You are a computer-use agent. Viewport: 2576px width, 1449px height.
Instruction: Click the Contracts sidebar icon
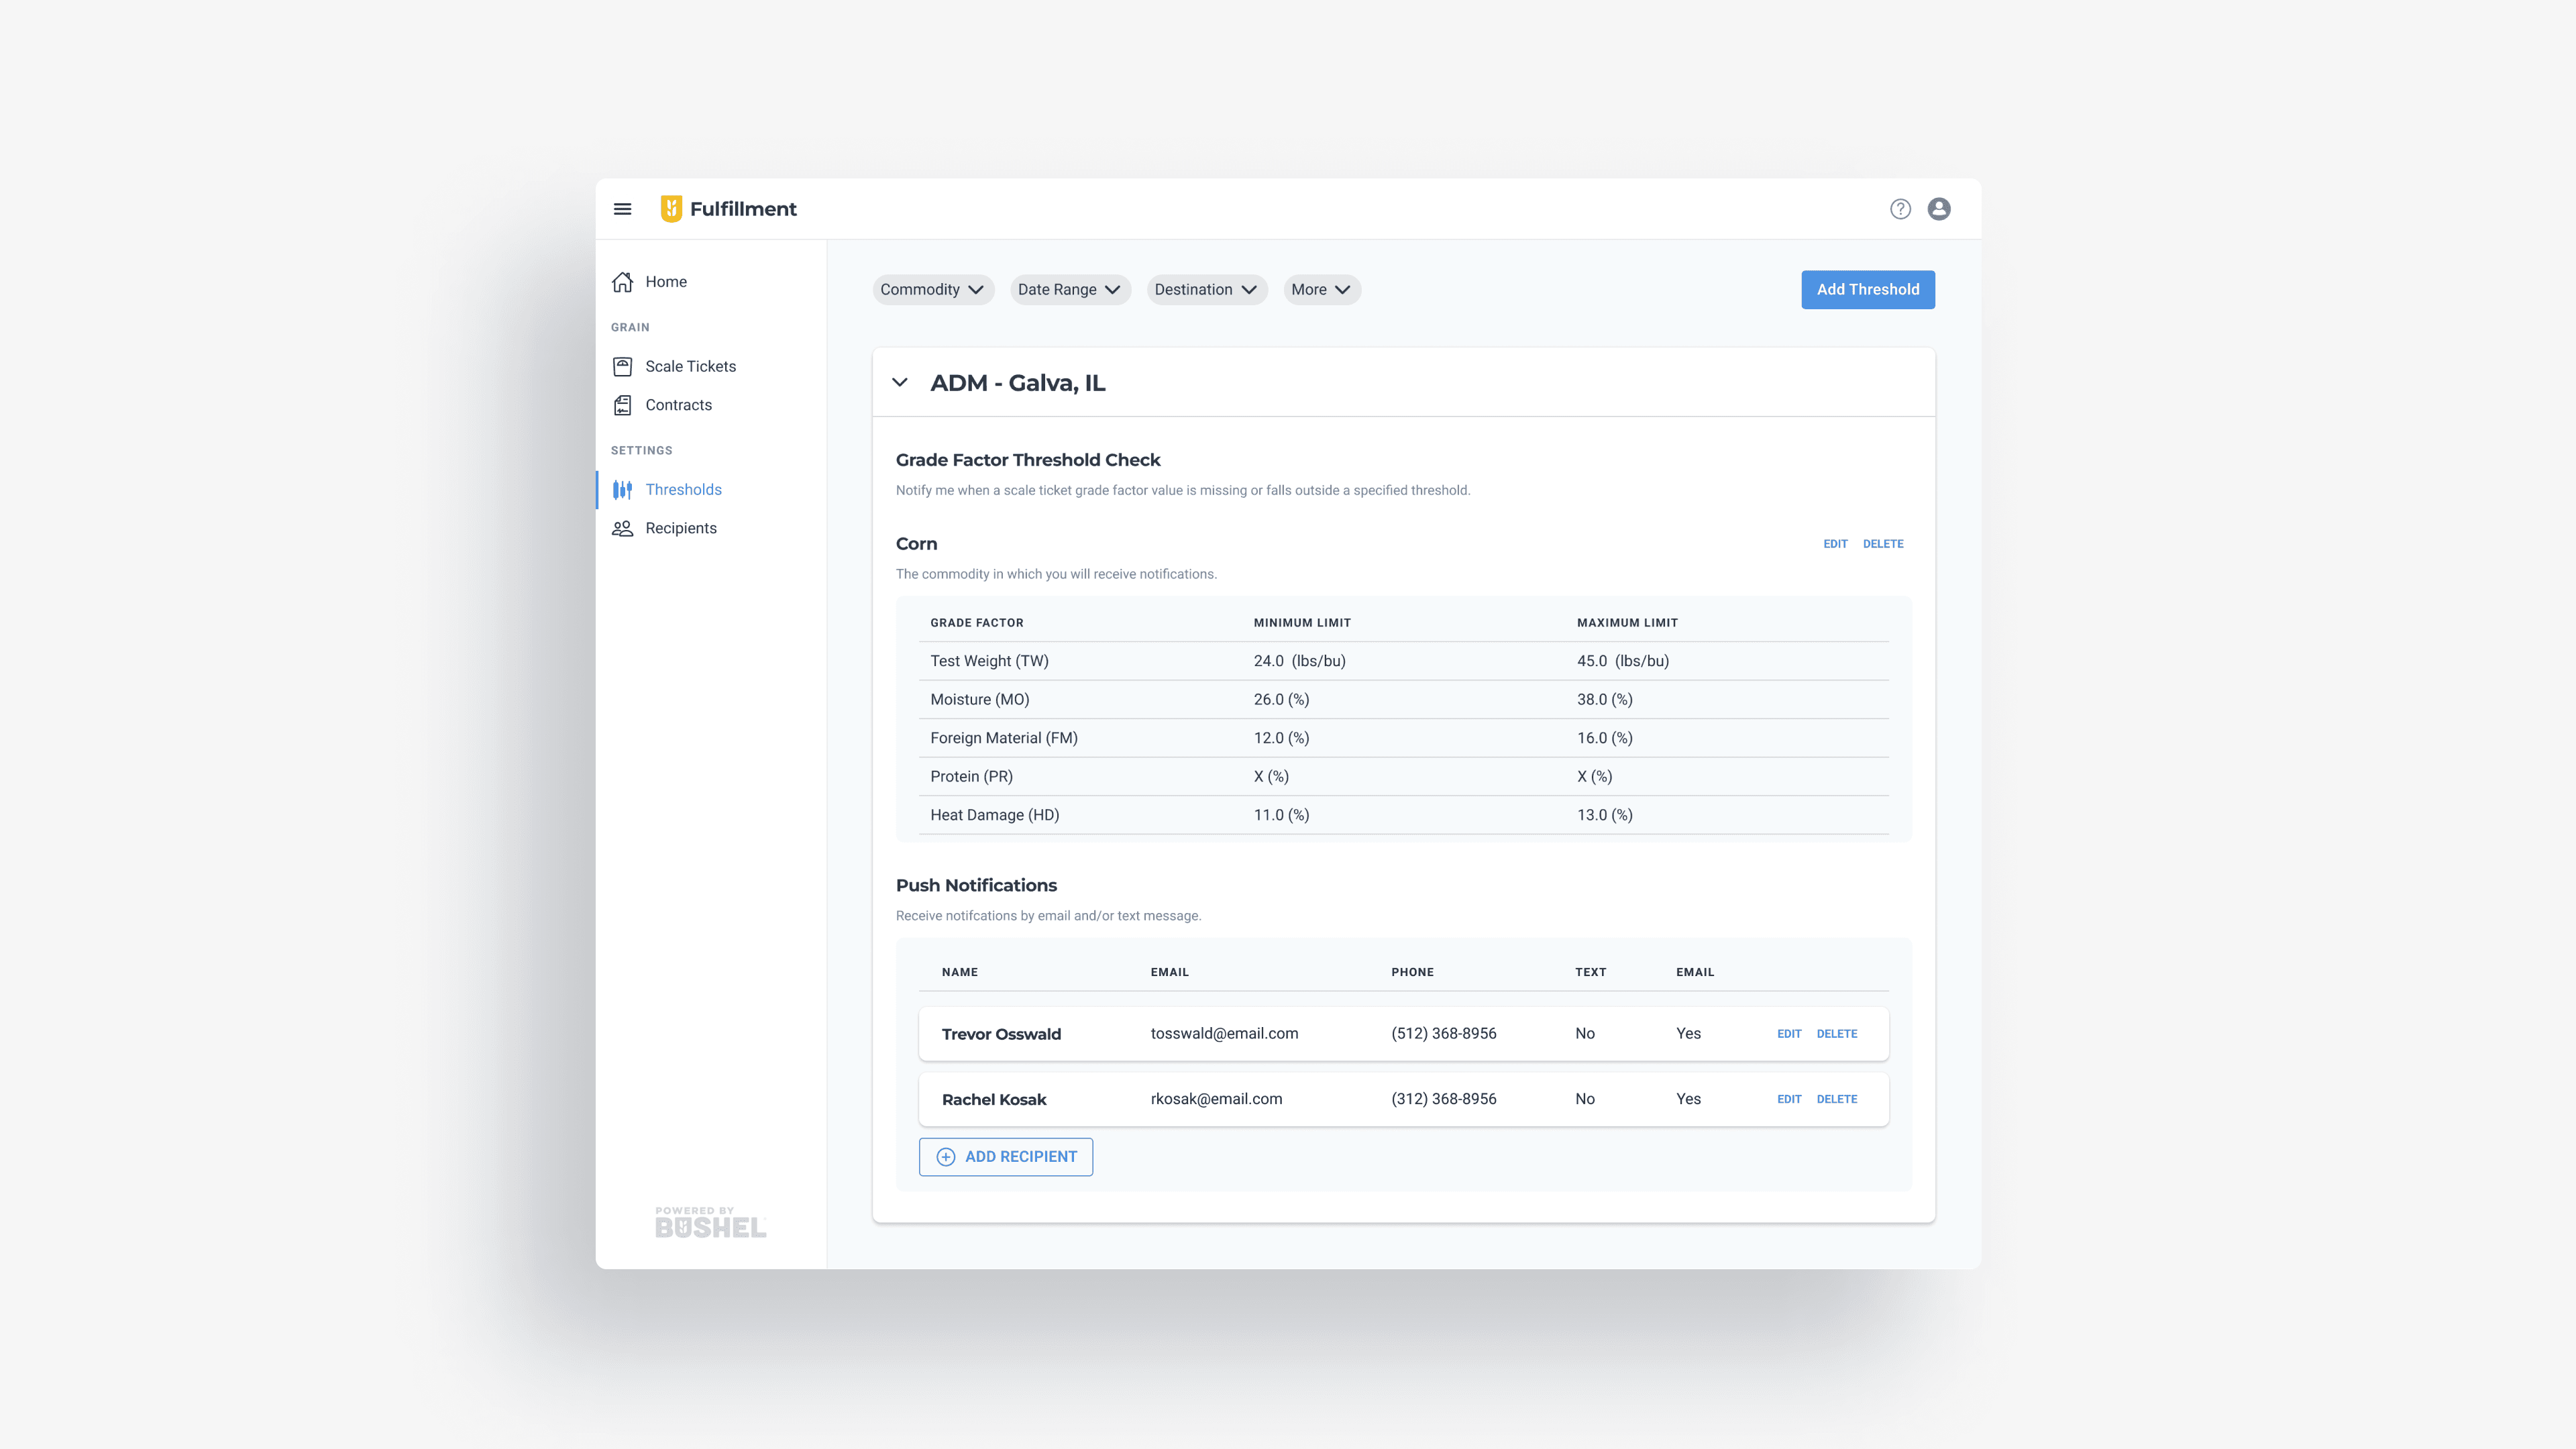(x=623, y=405)
